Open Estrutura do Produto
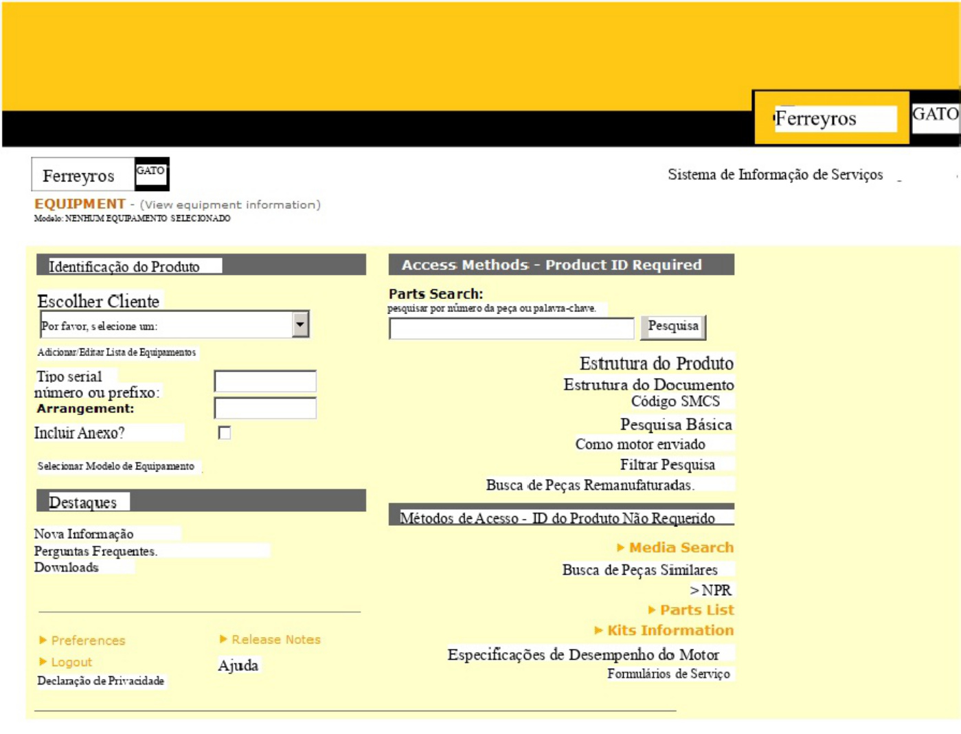961x734 pixels. coord(656,364)
